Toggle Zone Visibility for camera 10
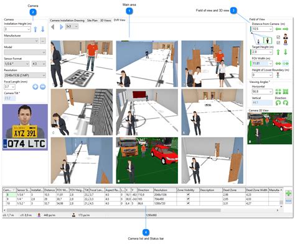Image resolution: width=295 pixels, height=244 pixels. tap(188, 203)
